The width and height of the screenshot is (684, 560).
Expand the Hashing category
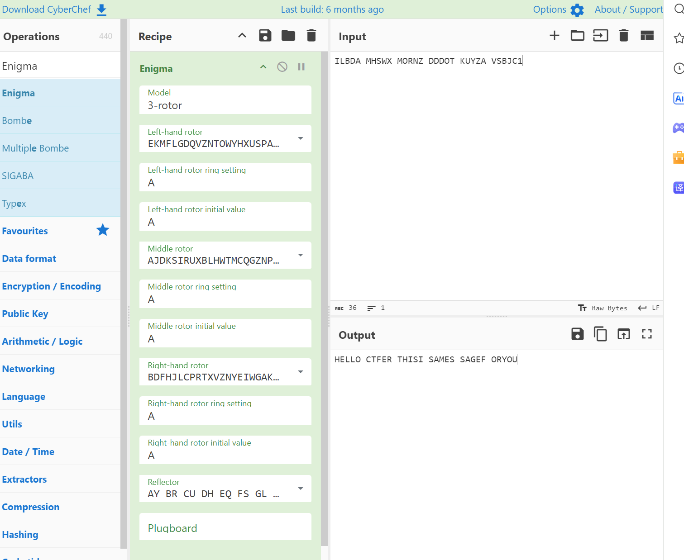pyautogui.click(x=60, y=534)
